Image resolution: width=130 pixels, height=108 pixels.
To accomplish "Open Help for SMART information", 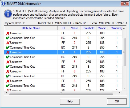I will [70, 101].
